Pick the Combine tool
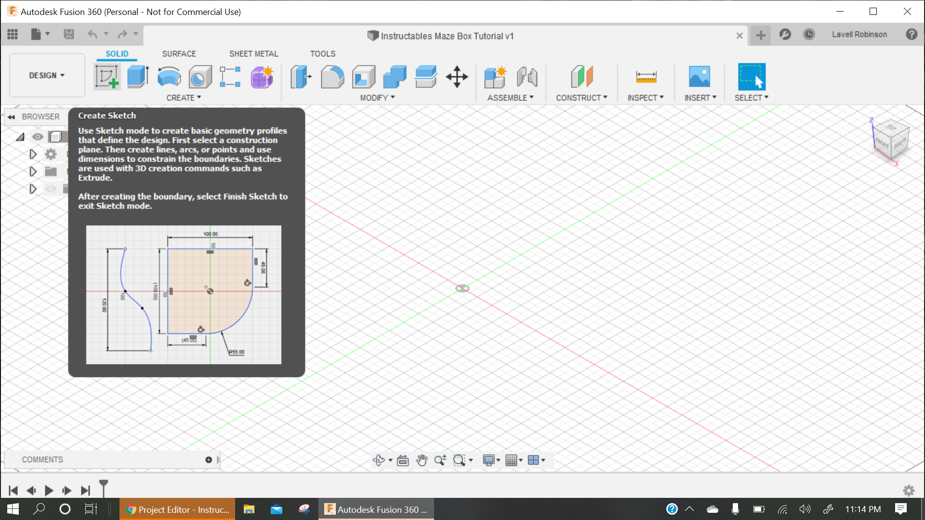This screenshot has height=520, width=925. (395, 77)
